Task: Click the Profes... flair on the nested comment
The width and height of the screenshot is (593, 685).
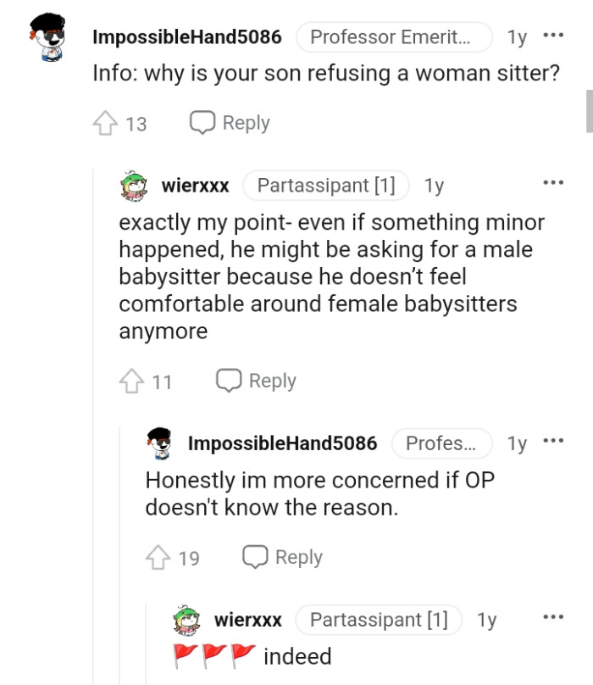Action: [442, 442]
